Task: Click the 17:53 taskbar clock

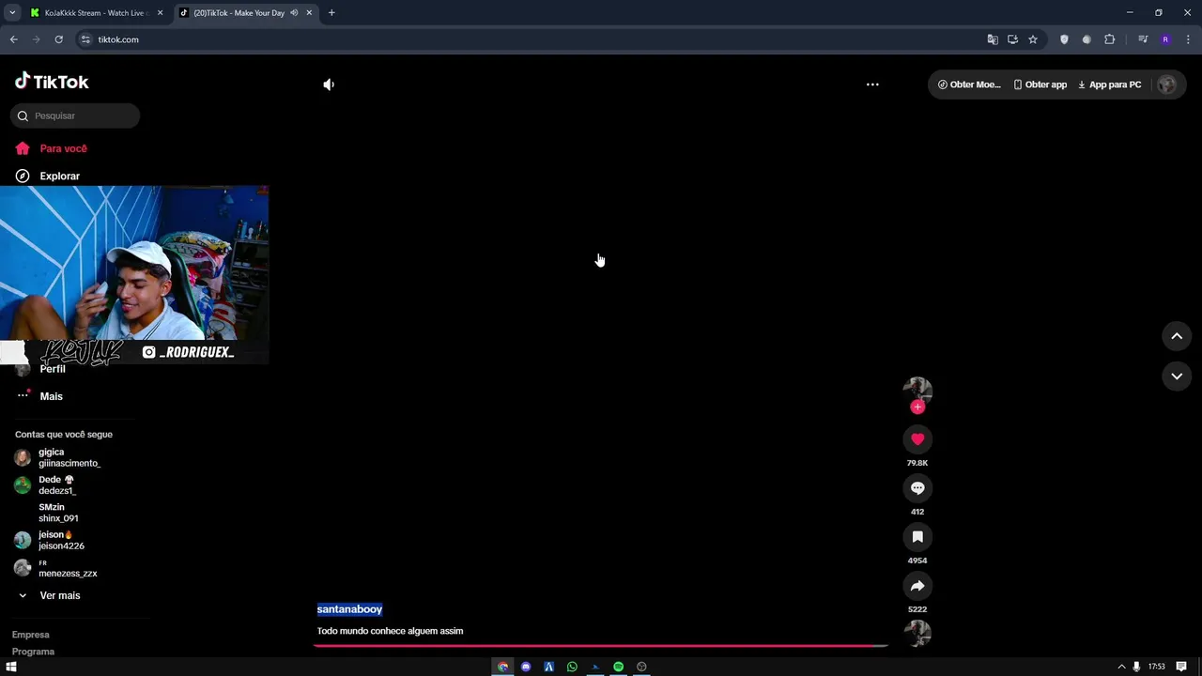Action: coord(1156,667)
